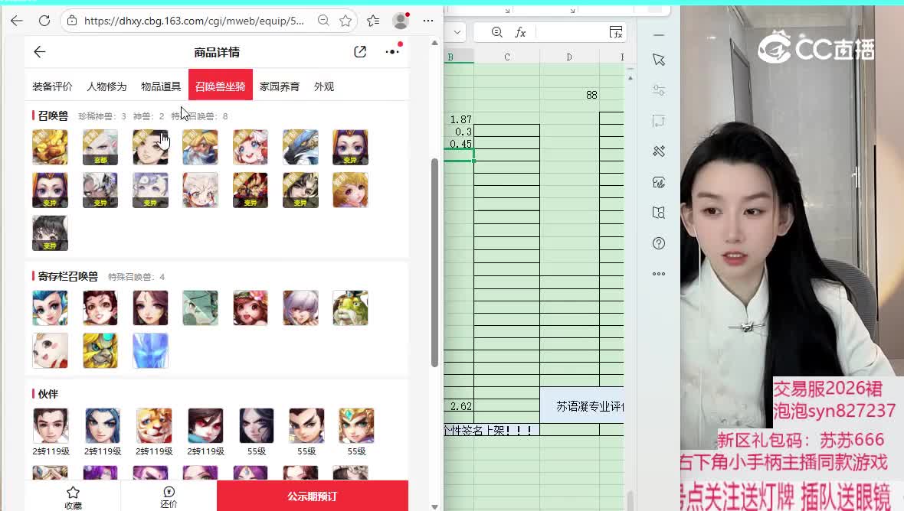Expand the spreadsheet name box dropdown
The height and width of the screenshot is (511, 904).
click(457, 32)
